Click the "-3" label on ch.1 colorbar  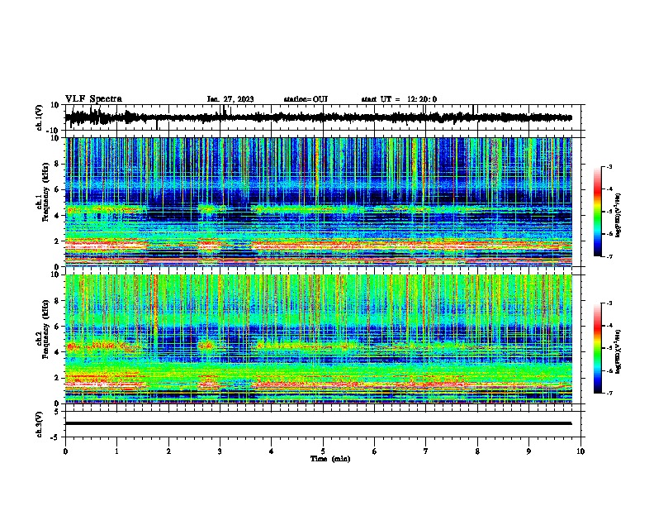pyautogui.click(x=609, y=167)
